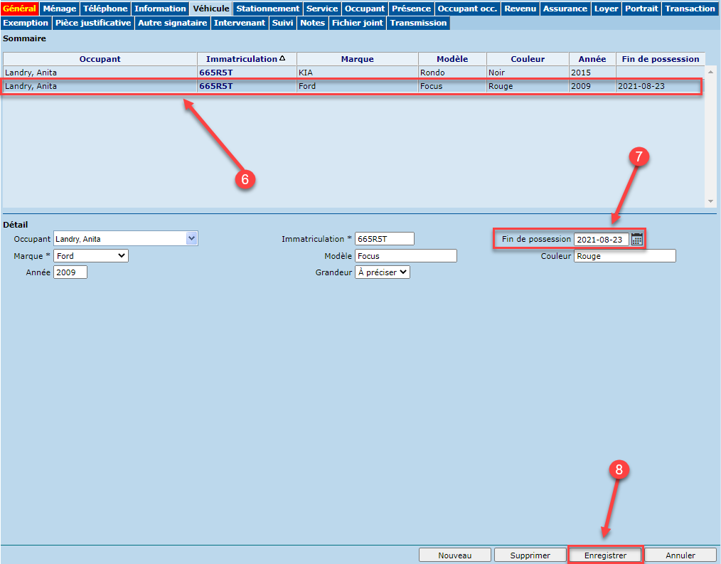The height and width of the screenshot is (564, 721).
Task: Open the Fin de possession calendar picker
Action: tap(637, 240)
